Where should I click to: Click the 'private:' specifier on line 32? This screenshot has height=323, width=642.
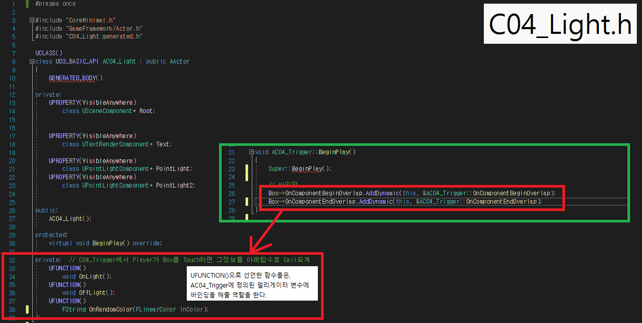(x=48, y=260)
